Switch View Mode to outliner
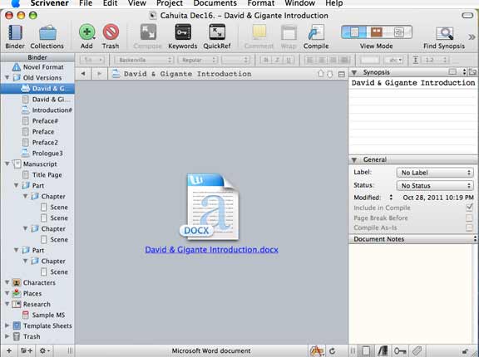This screenshot has height=357, width=479. (399, 32)
